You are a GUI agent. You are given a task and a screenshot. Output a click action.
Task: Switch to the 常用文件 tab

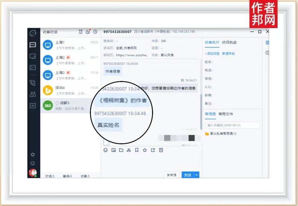(226, 114)
